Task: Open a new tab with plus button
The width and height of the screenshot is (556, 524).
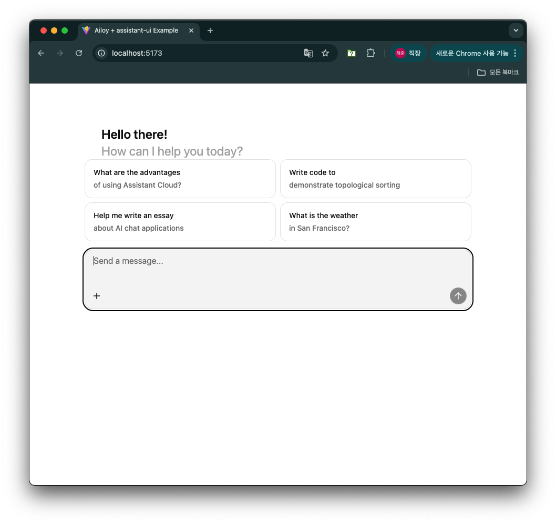Action: click(210, 30)
